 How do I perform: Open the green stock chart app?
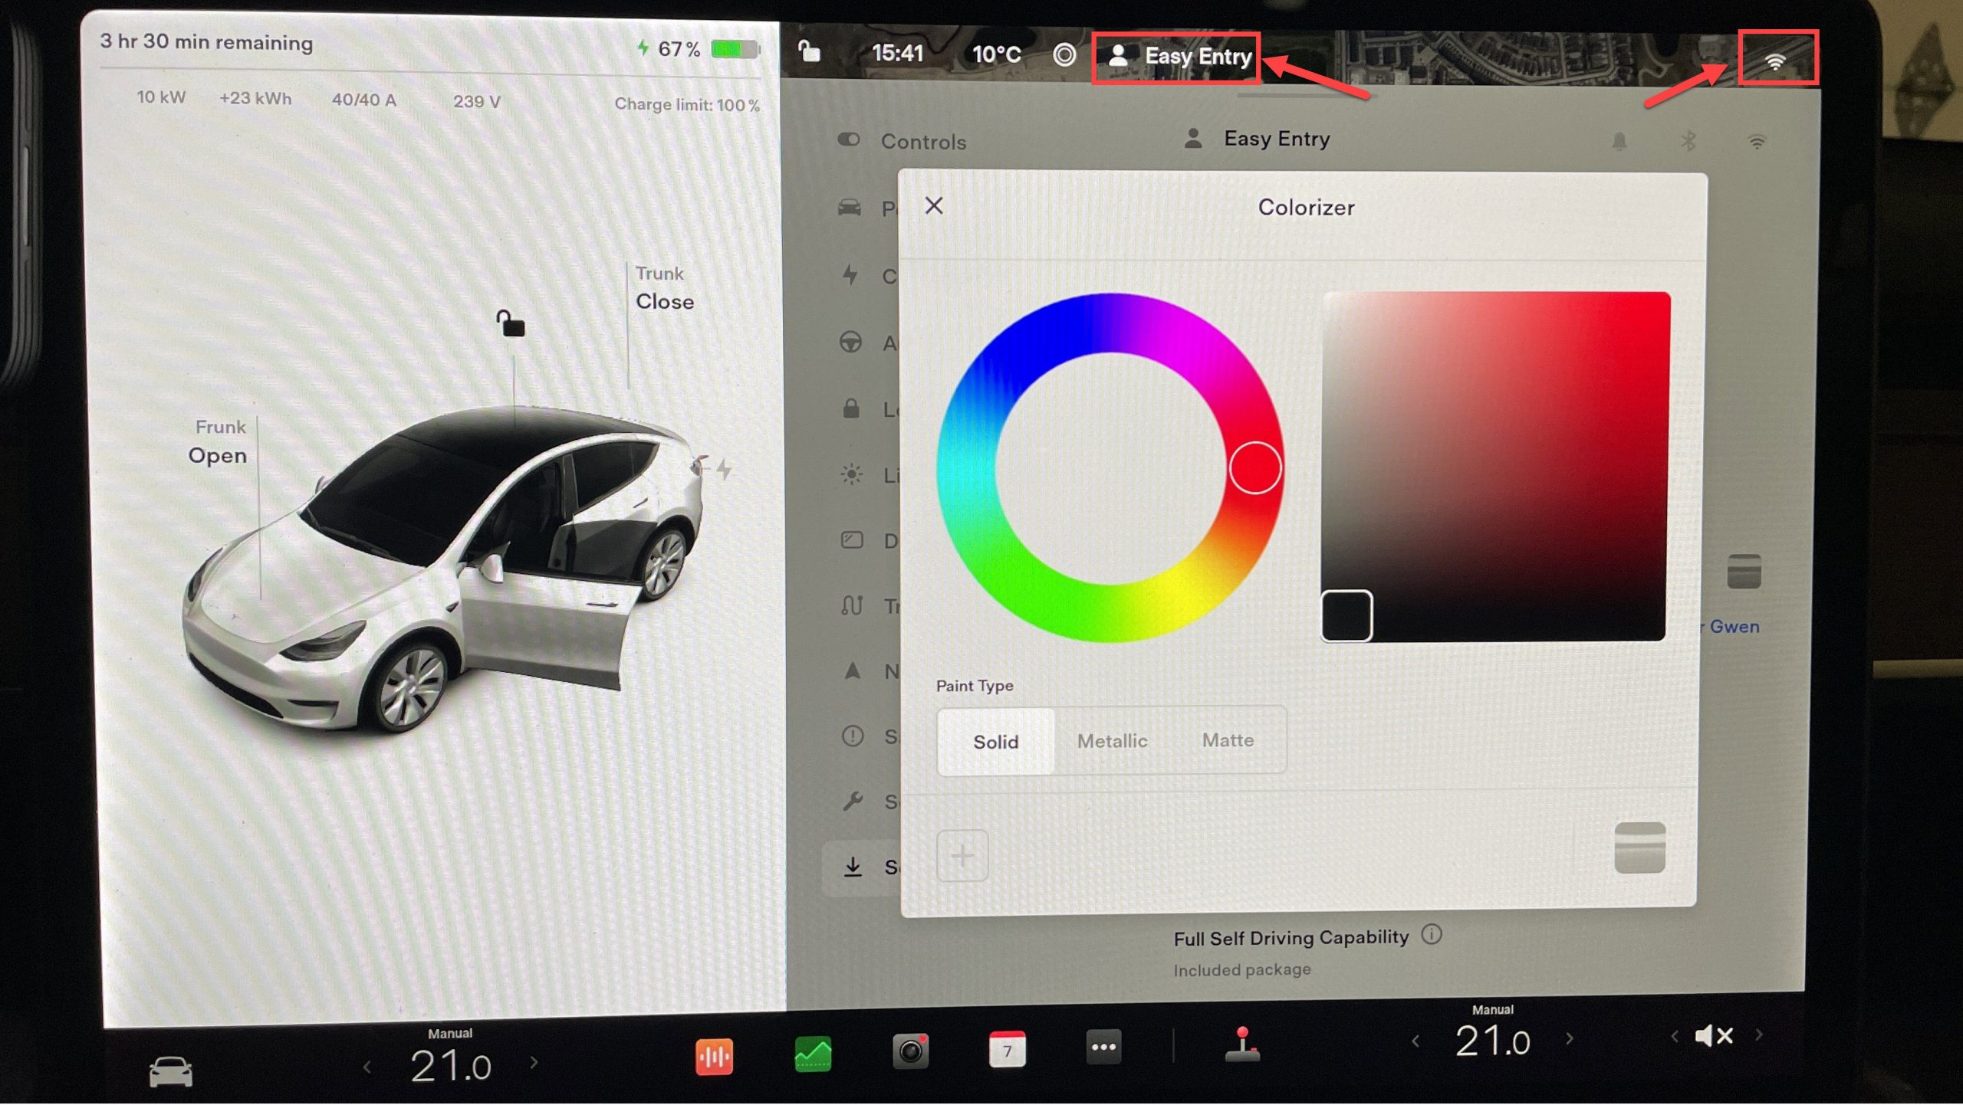[x=813, y=1054]
